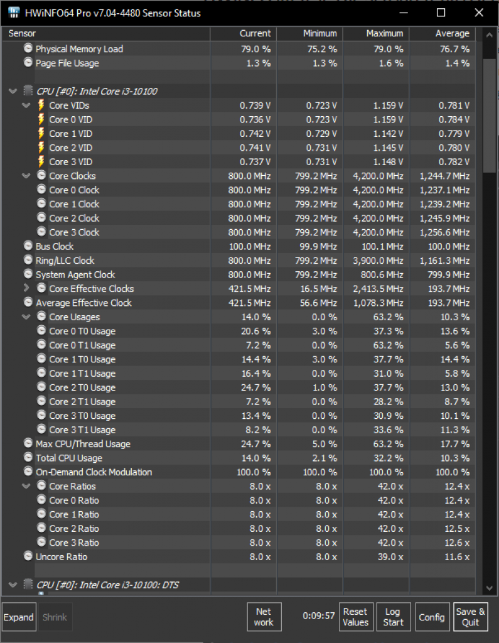Click Log Start button
Viewport: 499px width, 643px height.
(394, 617)
